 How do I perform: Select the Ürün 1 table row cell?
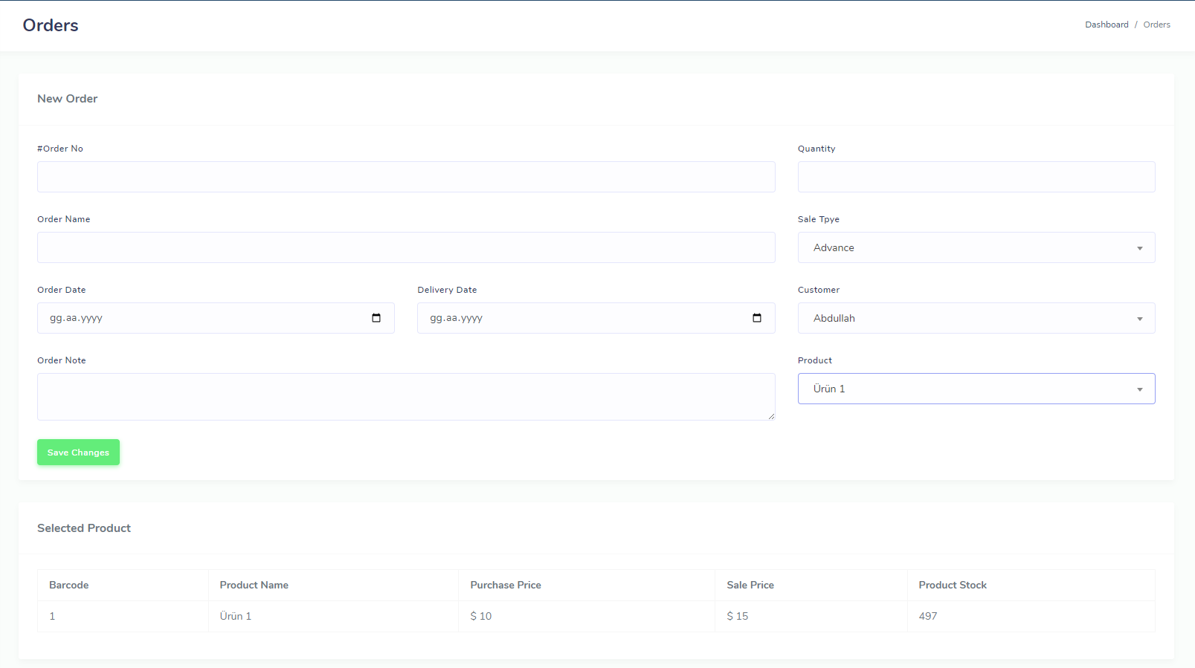(x=236, y=616)
